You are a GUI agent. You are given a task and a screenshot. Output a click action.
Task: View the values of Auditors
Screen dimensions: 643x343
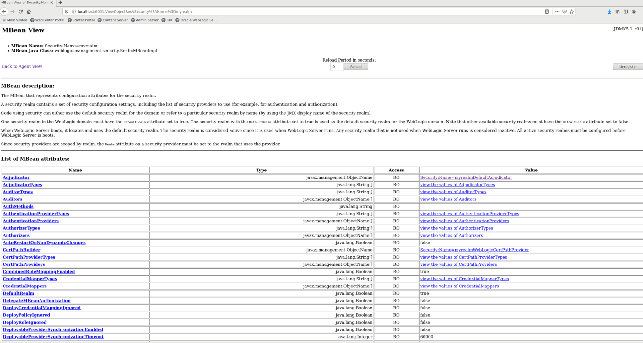[448, 199]
